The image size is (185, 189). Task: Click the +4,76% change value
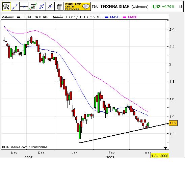click(x=168, y=7)
